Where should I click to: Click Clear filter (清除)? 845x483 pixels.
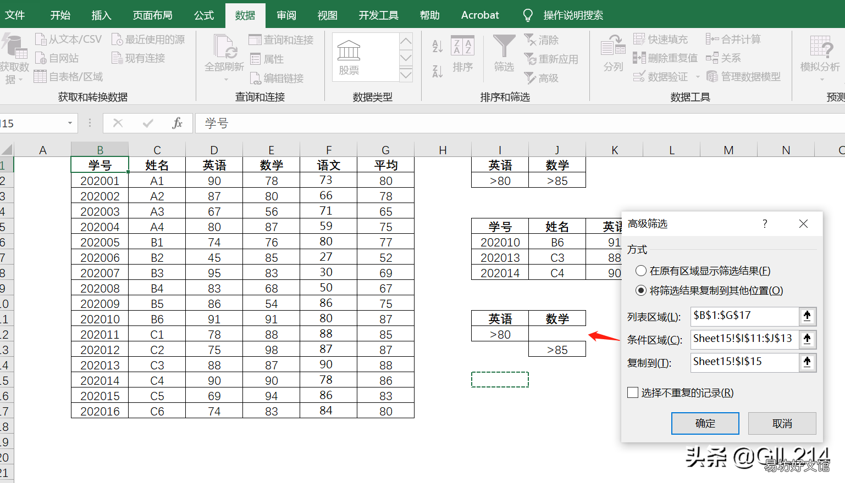[x=542, y=40]
